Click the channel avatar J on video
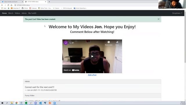186x105 pixels. [x=66, y=43]
